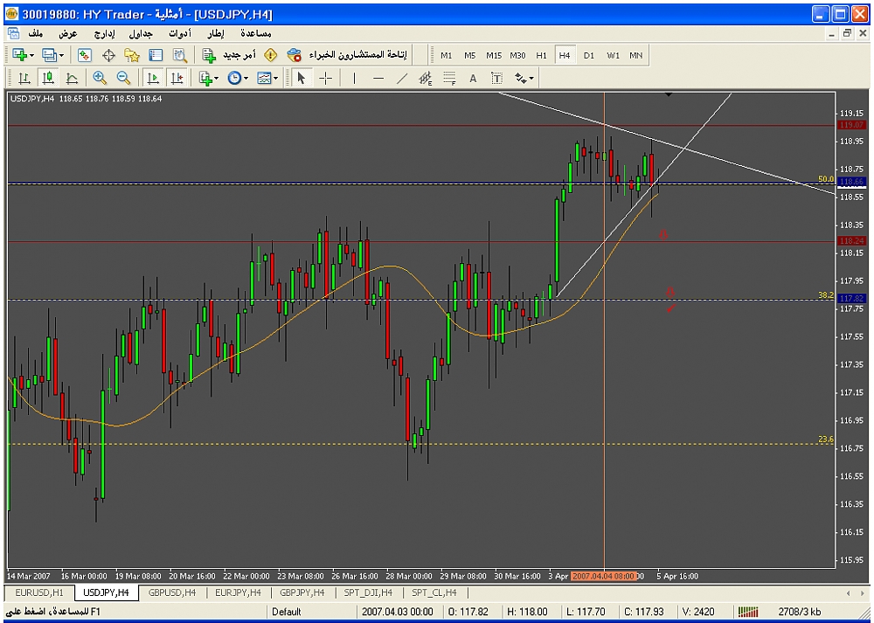The width and height of the screenshot is (874, 623).
Task: Open the Strategy Tester icon
Action: point(179,55)
